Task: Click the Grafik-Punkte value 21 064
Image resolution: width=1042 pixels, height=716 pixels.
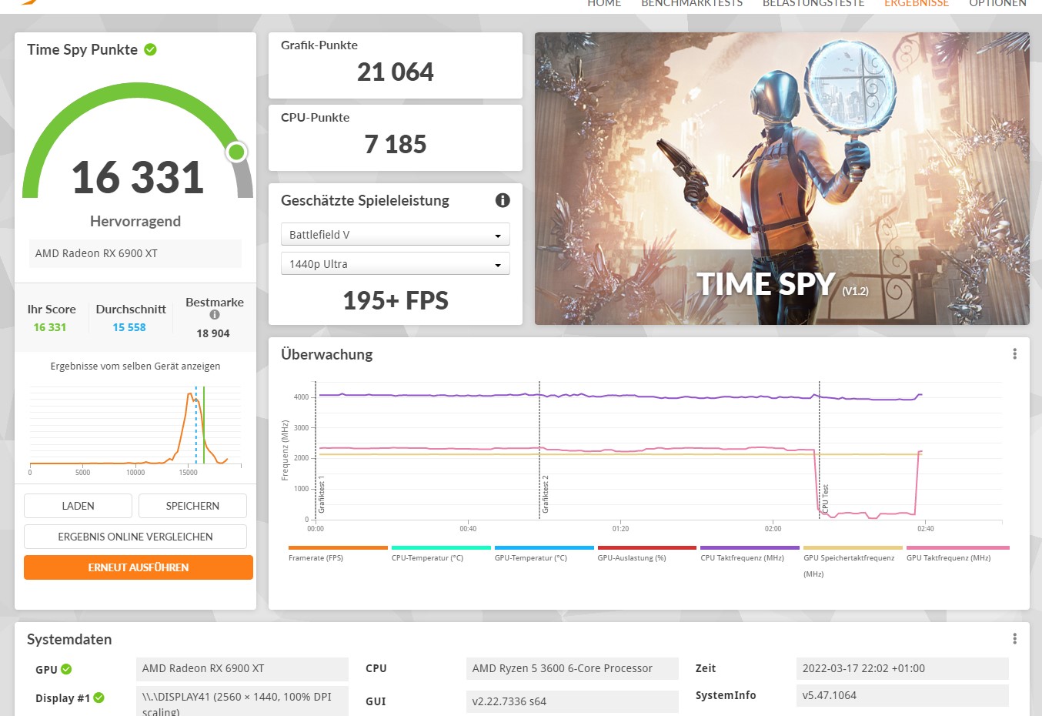Action: 396,72
